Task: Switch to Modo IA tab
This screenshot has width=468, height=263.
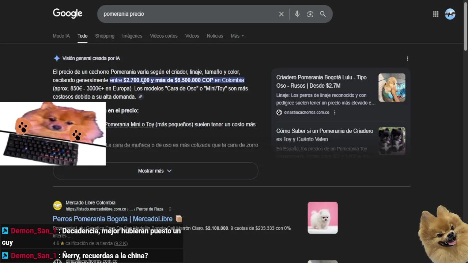Action: (61, 36)
